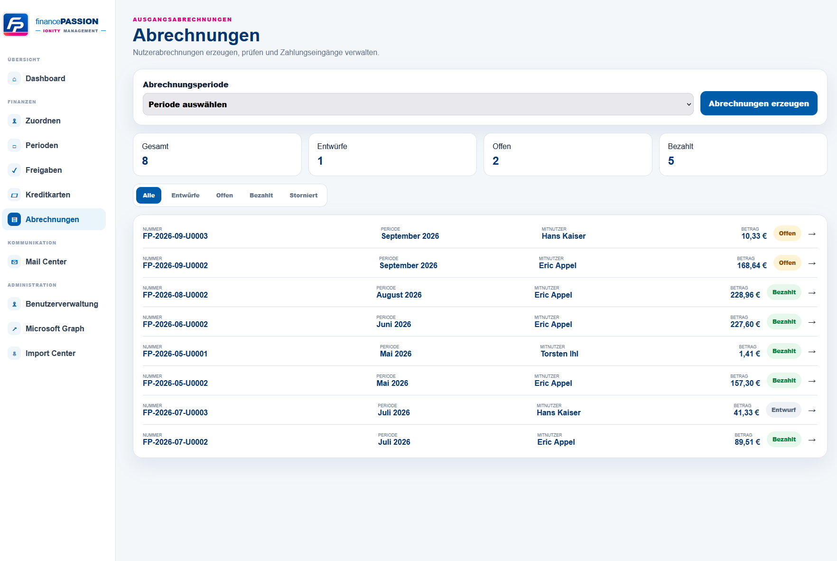Click the financePASSION logo icon

[16, 25]
